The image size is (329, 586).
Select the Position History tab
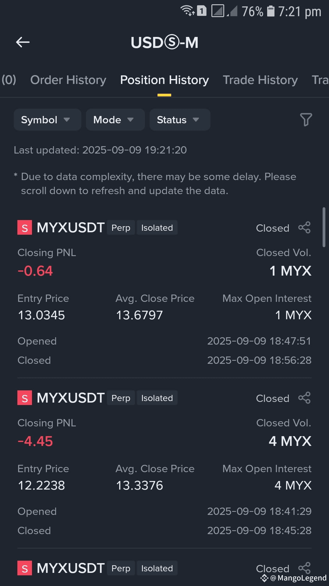click(x=164, y=80)
